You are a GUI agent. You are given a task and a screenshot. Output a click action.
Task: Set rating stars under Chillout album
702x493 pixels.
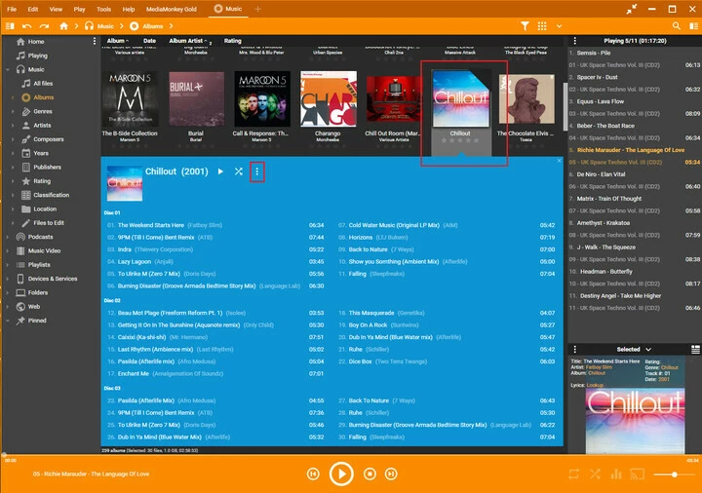tap(460, 140)
